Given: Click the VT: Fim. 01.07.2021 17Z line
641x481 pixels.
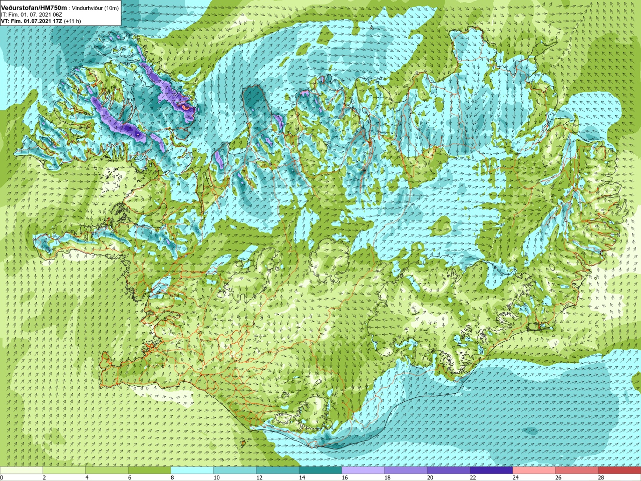Looking at the screenshot, I should [32, 21].
